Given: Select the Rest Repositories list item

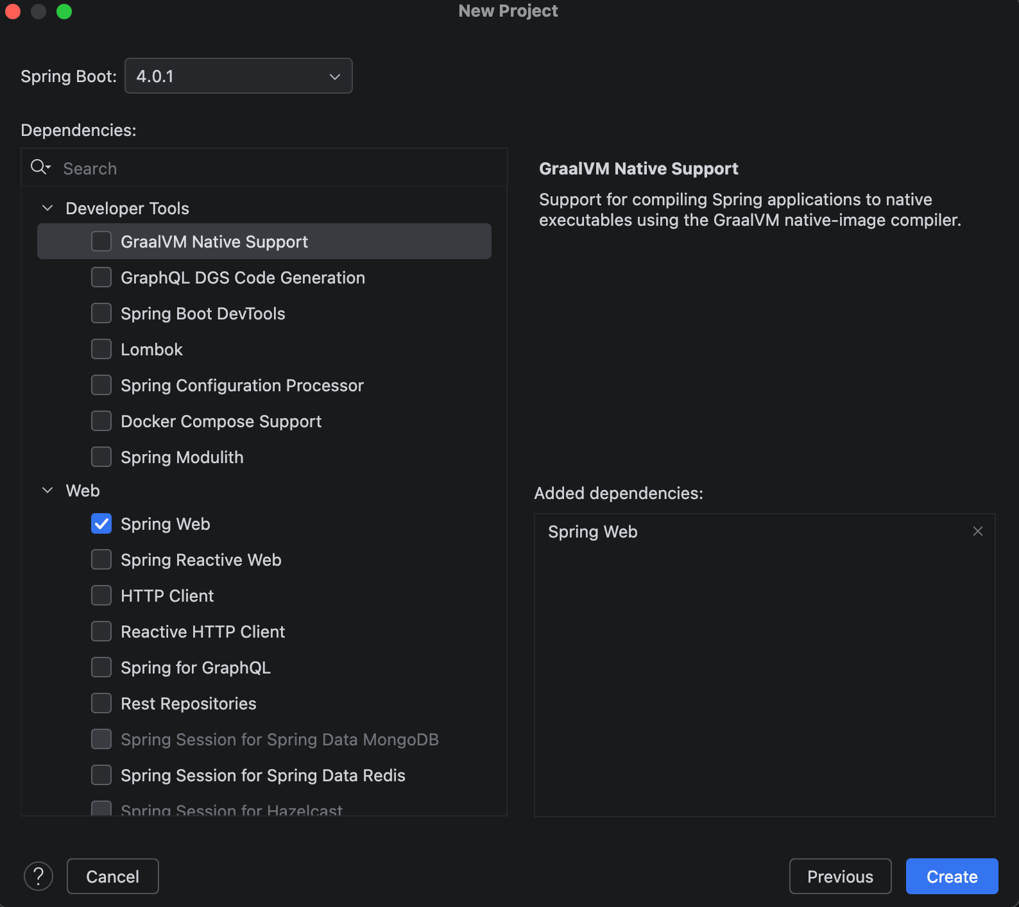Looking at the screenshot, I should click(x=188, y=704).
